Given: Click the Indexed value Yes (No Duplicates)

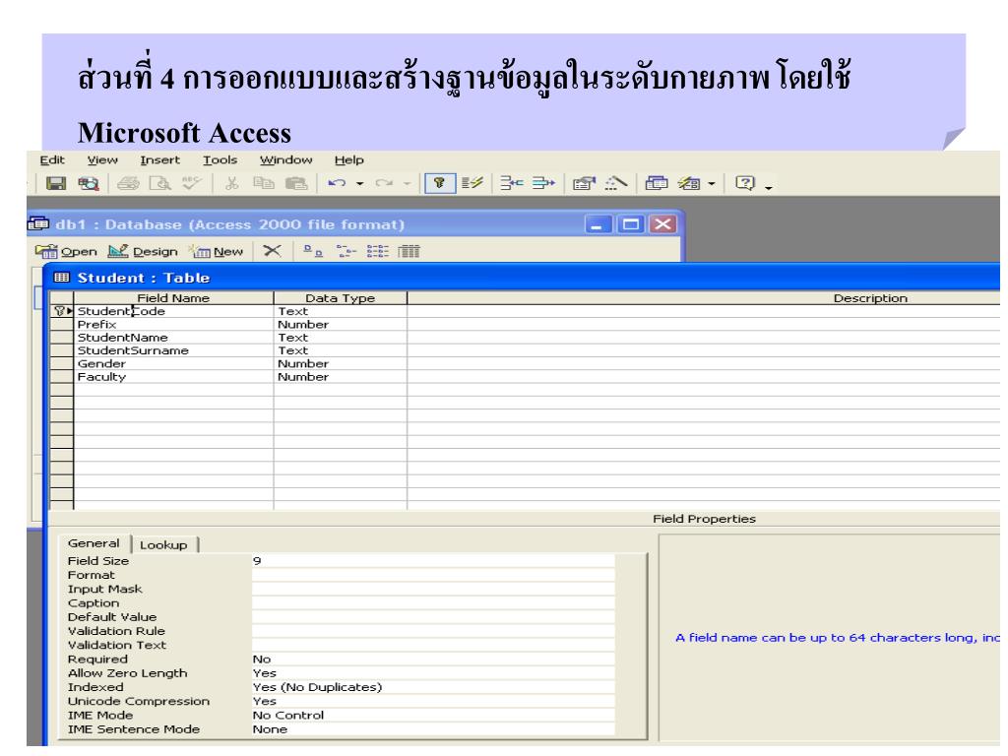Looking at the screenshot, I should pos(433,688).
